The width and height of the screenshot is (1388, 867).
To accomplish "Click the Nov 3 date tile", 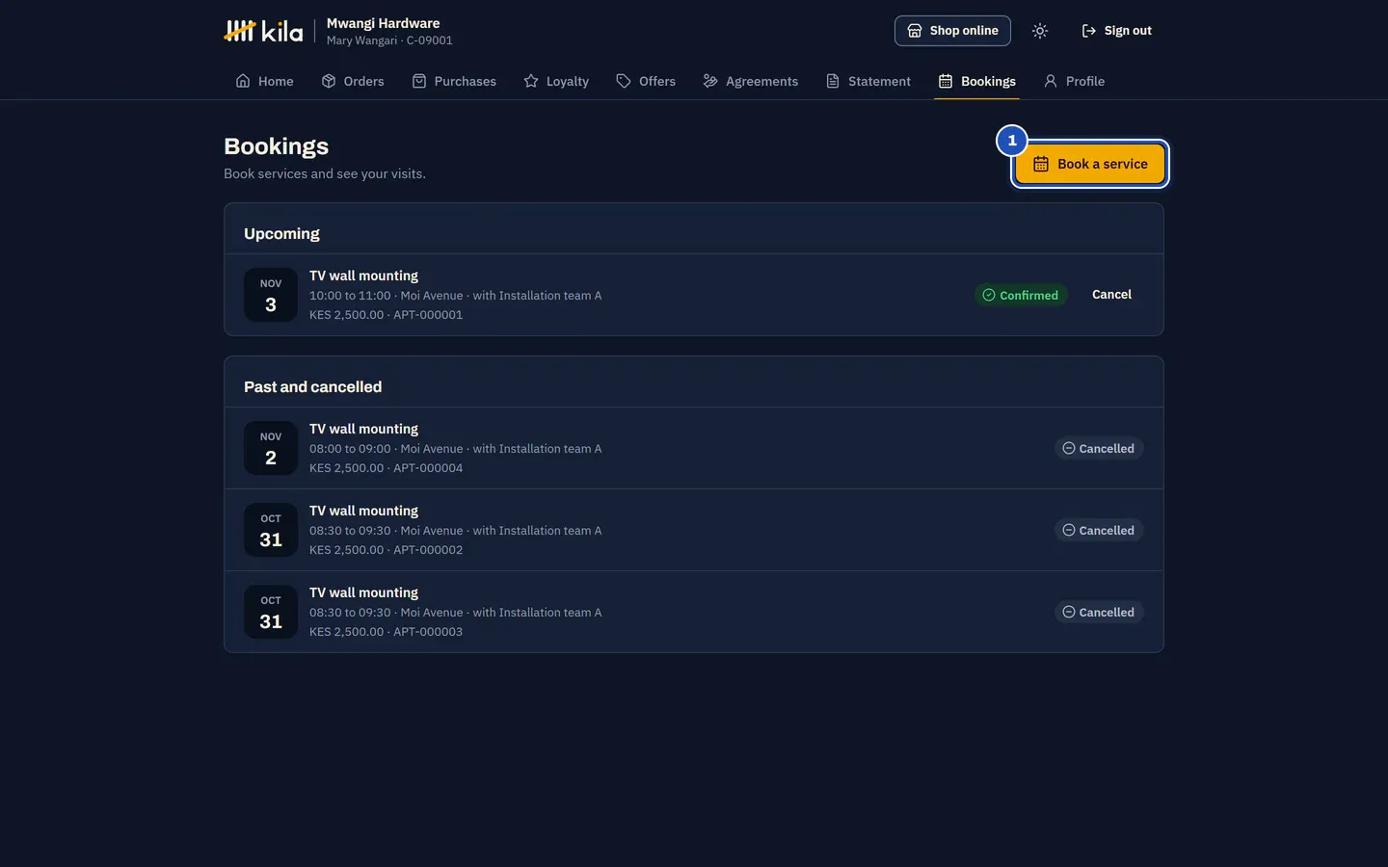I will click(x=271, y=295).
